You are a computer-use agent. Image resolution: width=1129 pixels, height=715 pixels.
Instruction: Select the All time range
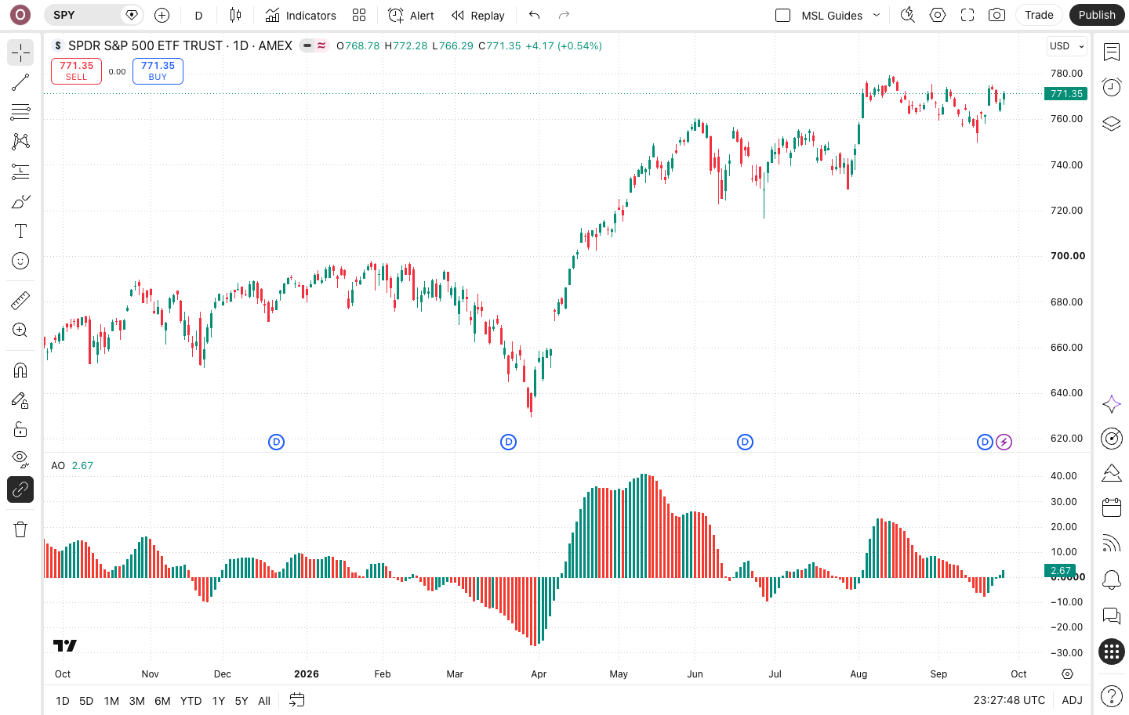(x=264, y=701)
